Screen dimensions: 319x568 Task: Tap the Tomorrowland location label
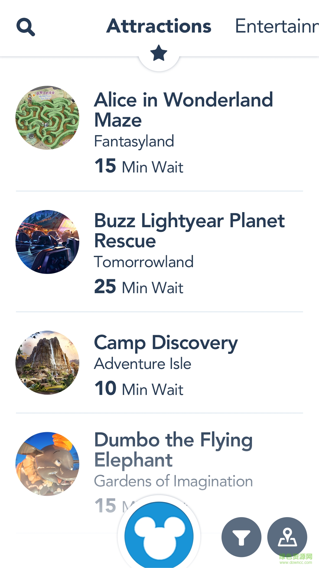click(144, 262)
